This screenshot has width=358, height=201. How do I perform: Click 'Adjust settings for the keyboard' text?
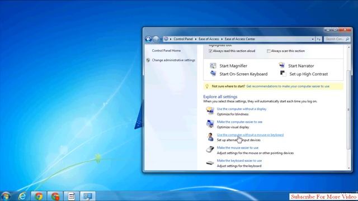239,166
